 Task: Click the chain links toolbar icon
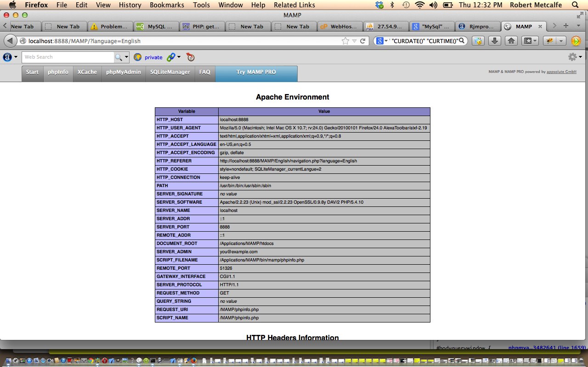click(x=170, y=57)
